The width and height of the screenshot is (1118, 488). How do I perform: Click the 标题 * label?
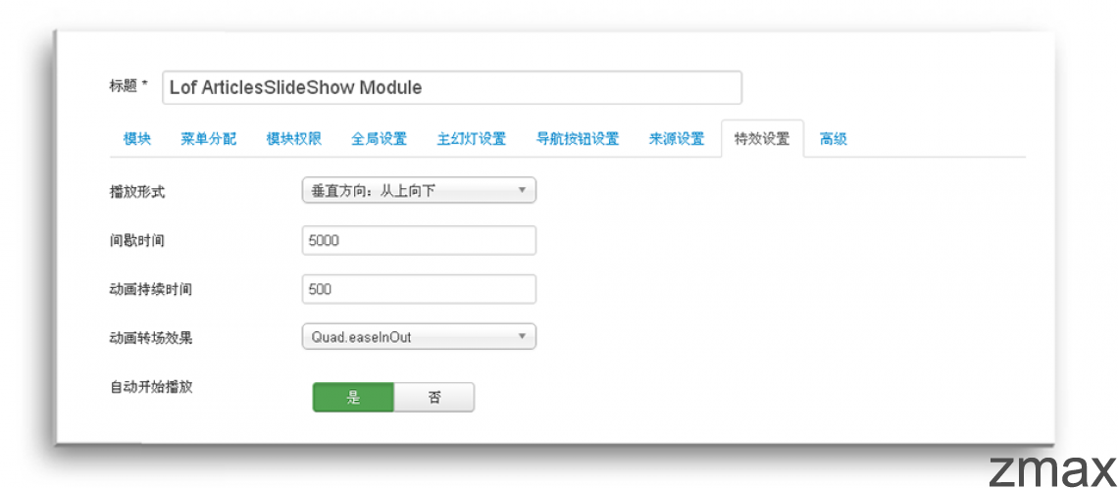[128, 85]
